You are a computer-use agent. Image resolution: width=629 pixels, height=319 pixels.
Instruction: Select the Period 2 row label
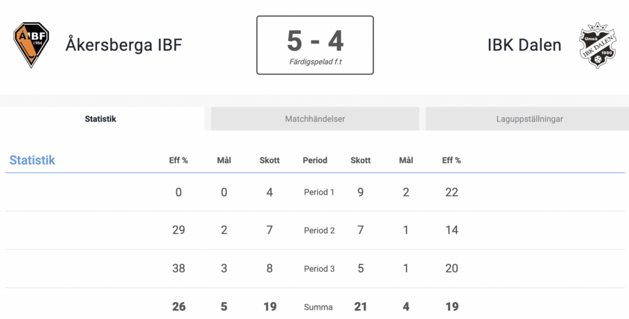(319, 231)
